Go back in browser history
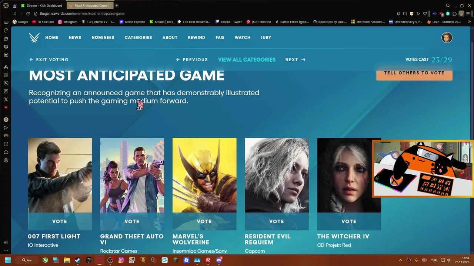 click(x=15, y=14)
